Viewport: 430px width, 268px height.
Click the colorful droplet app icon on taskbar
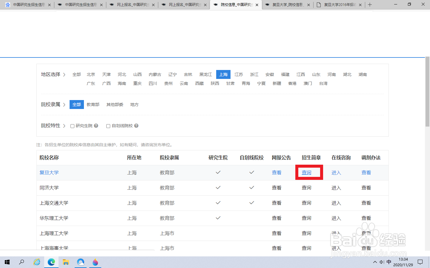95,262
